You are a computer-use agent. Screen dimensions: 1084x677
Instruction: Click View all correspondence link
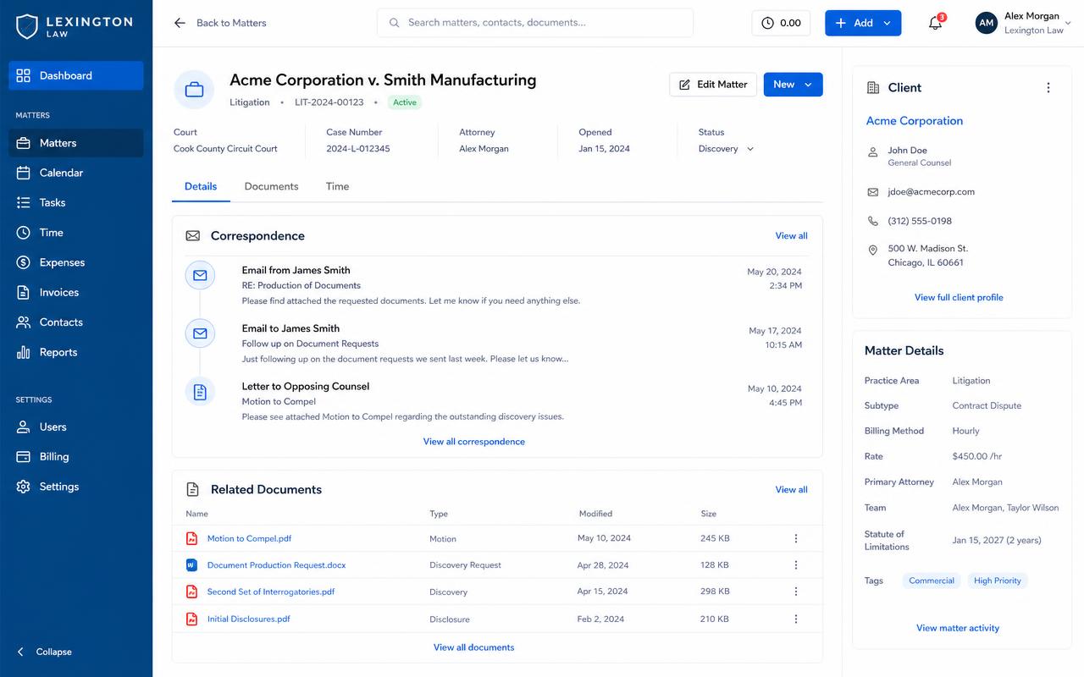[474, 442]
